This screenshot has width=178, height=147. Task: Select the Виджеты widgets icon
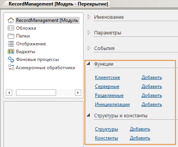click(11, 52)
